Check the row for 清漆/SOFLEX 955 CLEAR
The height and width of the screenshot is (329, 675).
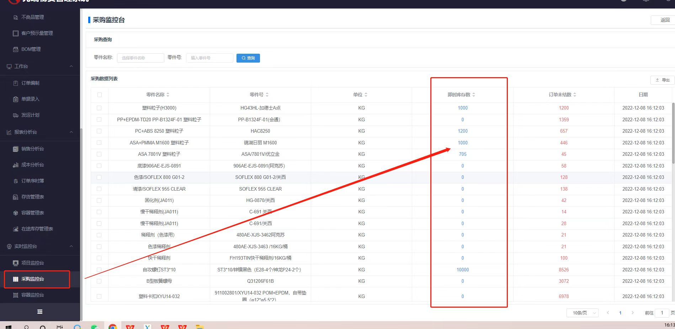[x=99, y=189]
